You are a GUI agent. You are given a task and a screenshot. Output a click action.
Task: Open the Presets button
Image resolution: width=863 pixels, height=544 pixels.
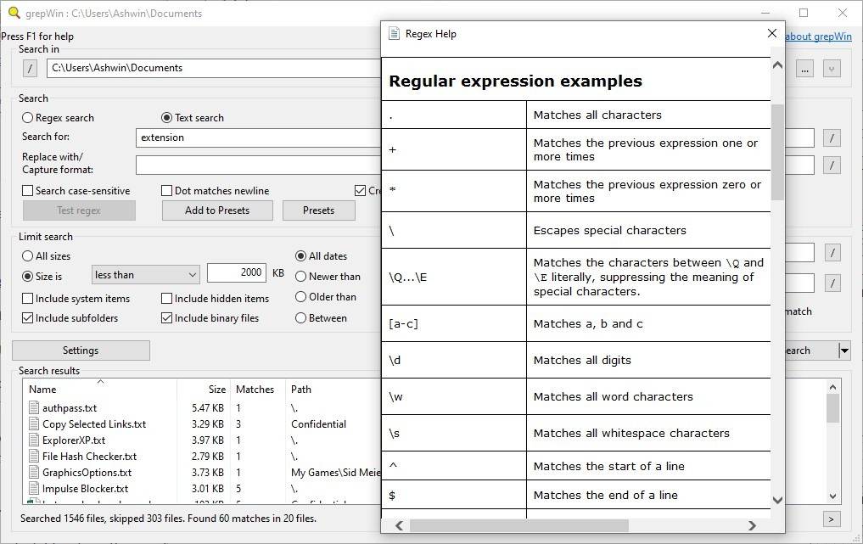(319, 210)
